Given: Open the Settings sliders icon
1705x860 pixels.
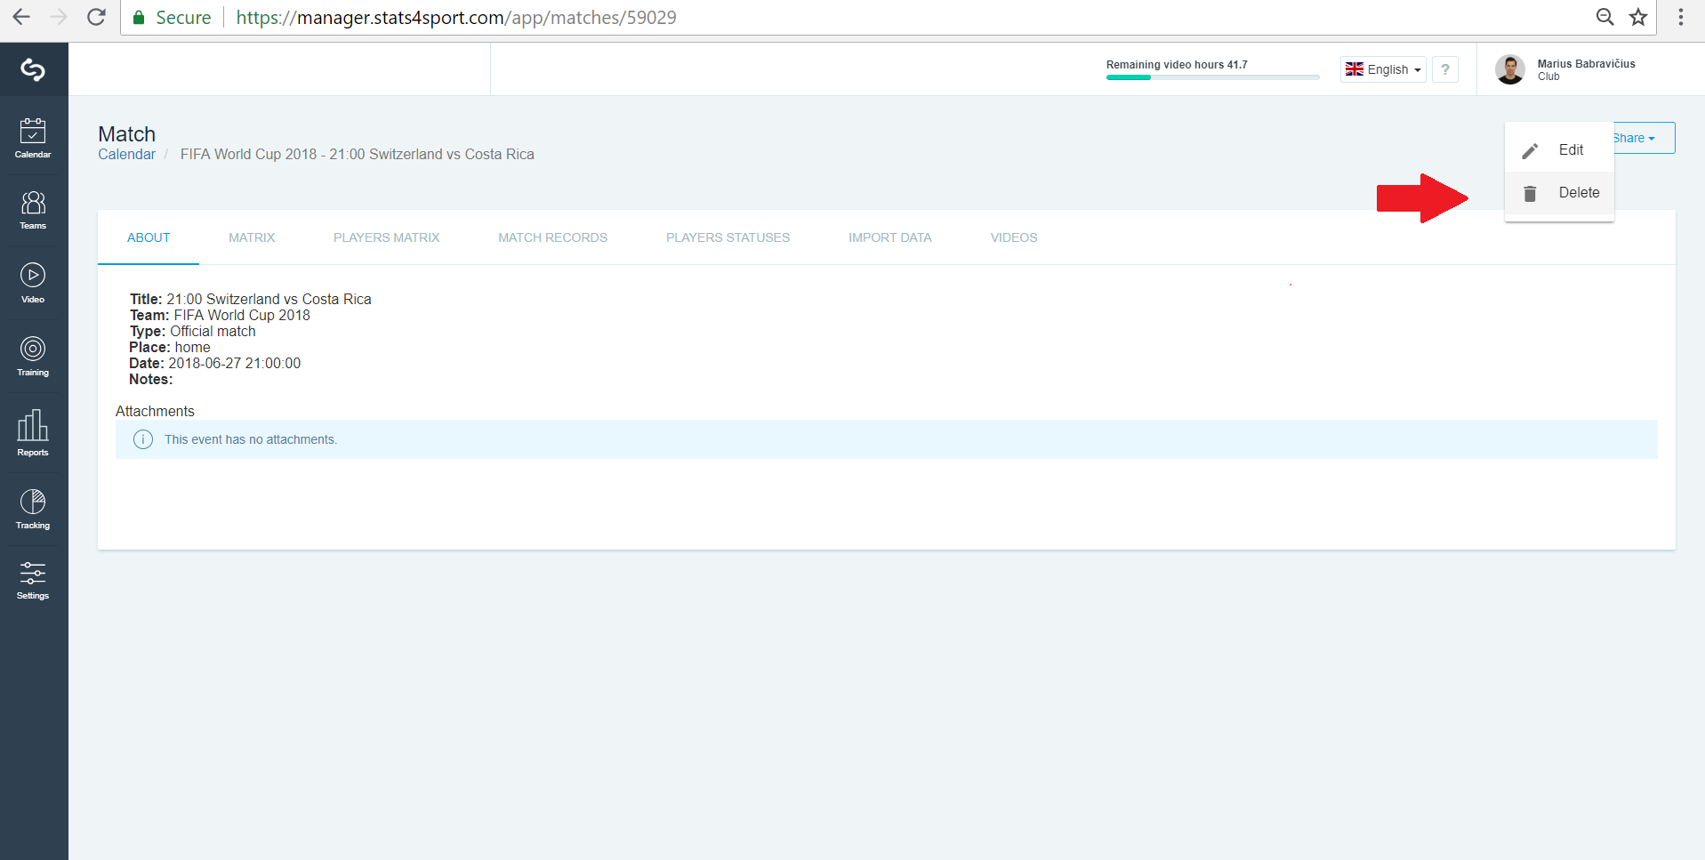Looking at the screenshot, I should (x=33, y=581).
